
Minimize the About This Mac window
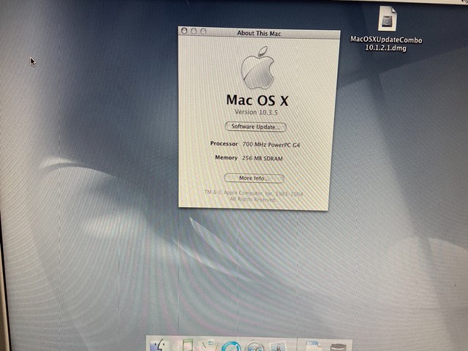tap(194, 31)
